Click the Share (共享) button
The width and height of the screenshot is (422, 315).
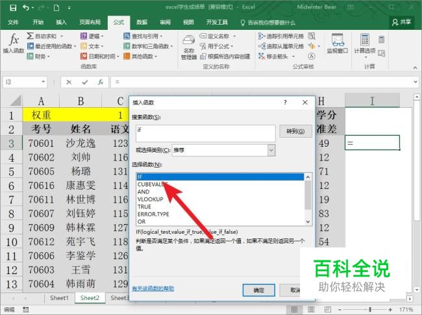401,22
